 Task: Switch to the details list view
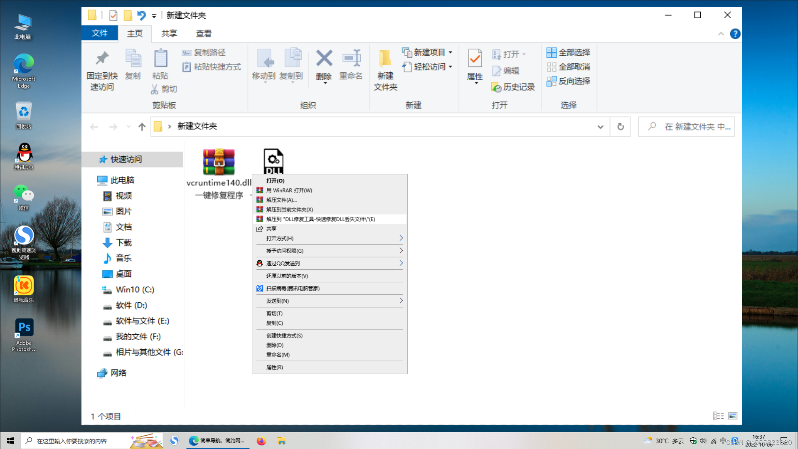(718, 416)
